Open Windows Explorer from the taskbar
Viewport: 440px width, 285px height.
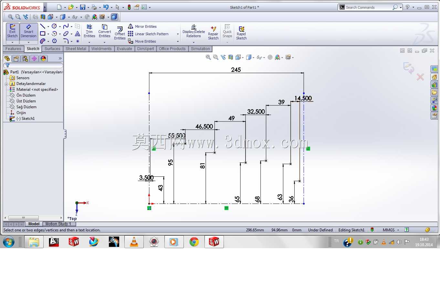34,242
